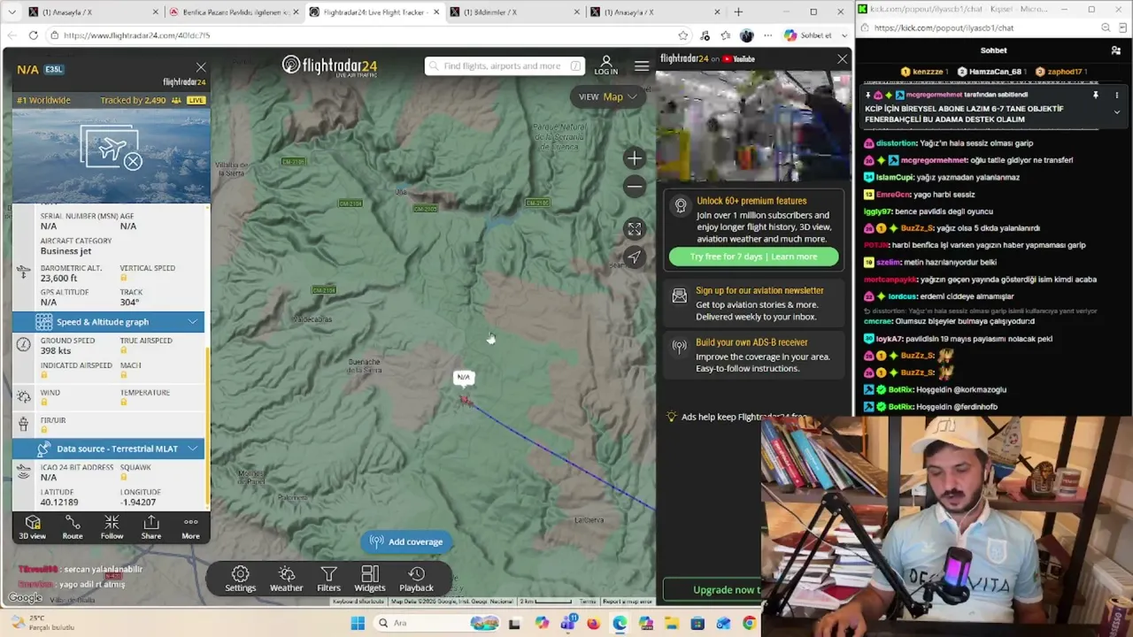Screen dimensions: 1133x637
Task: Open Microsoft Store from the taskbar
Action: (x=698, y=624)
